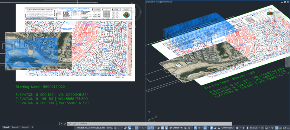Toggle isometric drafting icon

(x=143, y=128)
